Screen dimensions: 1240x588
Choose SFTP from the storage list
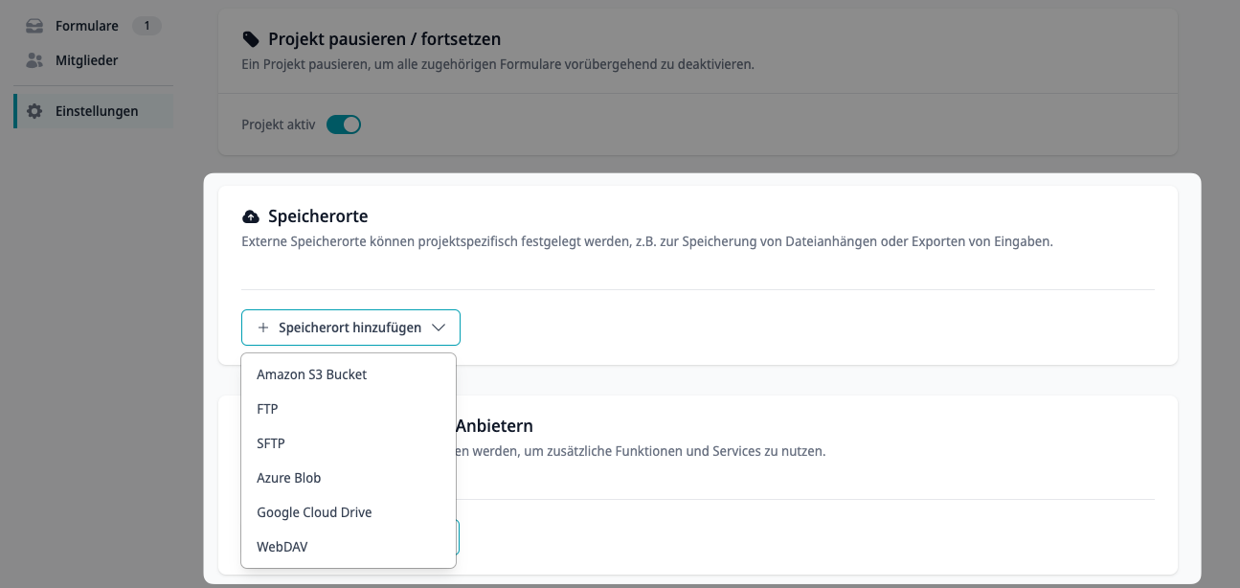pyautogui.click(x=349, y=443)
